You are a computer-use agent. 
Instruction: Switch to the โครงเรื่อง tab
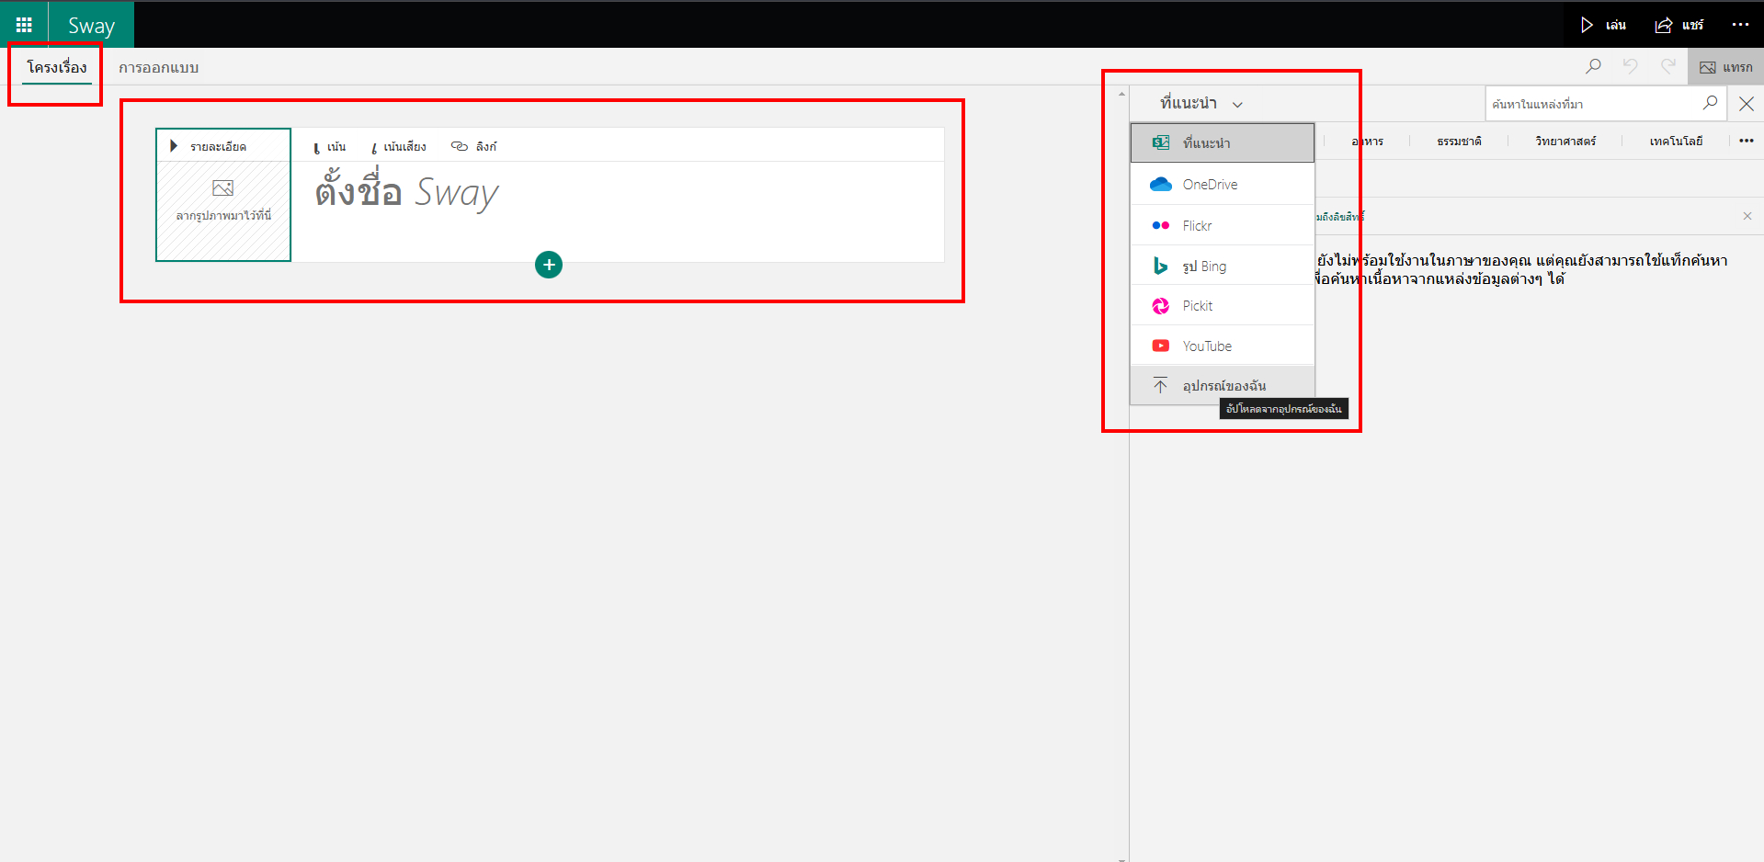(57, 67)
